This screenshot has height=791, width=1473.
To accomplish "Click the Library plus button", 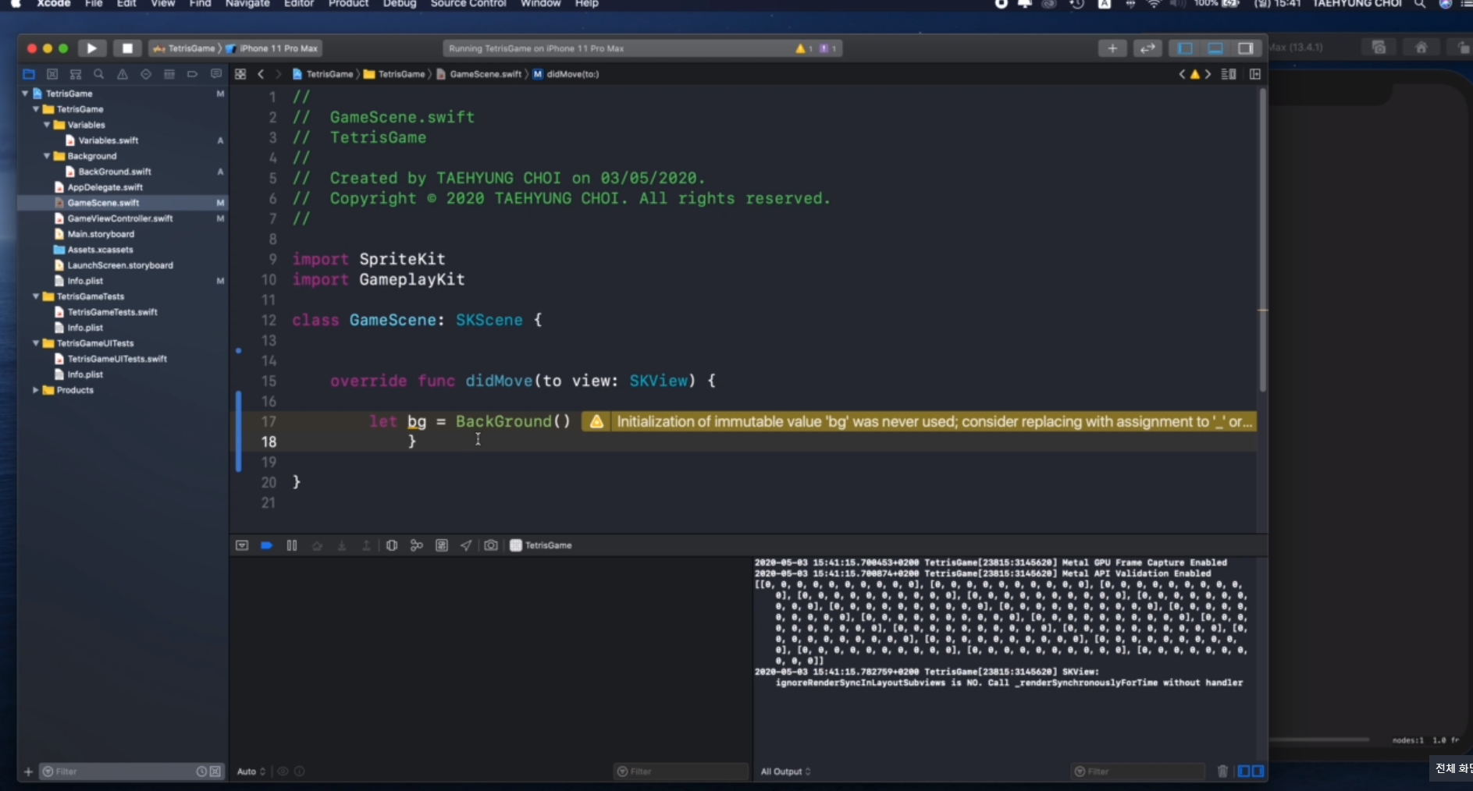I will [x=1112, y=48].
